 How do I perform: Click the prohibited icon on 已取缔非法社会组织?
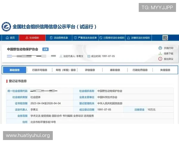[101, 38]
